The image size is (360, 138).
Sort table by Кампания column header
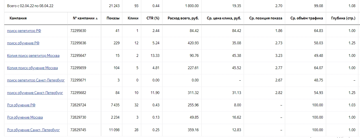(x=18, y=18)
